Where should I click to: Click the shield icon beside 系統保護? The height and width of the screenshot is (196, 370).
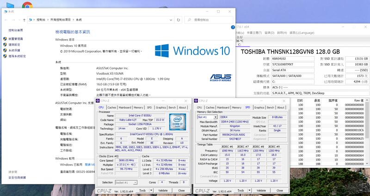click(x=5, y=50)
